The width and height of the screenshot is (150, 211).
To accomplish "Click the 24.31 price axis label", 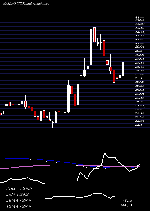I will 140,105.
